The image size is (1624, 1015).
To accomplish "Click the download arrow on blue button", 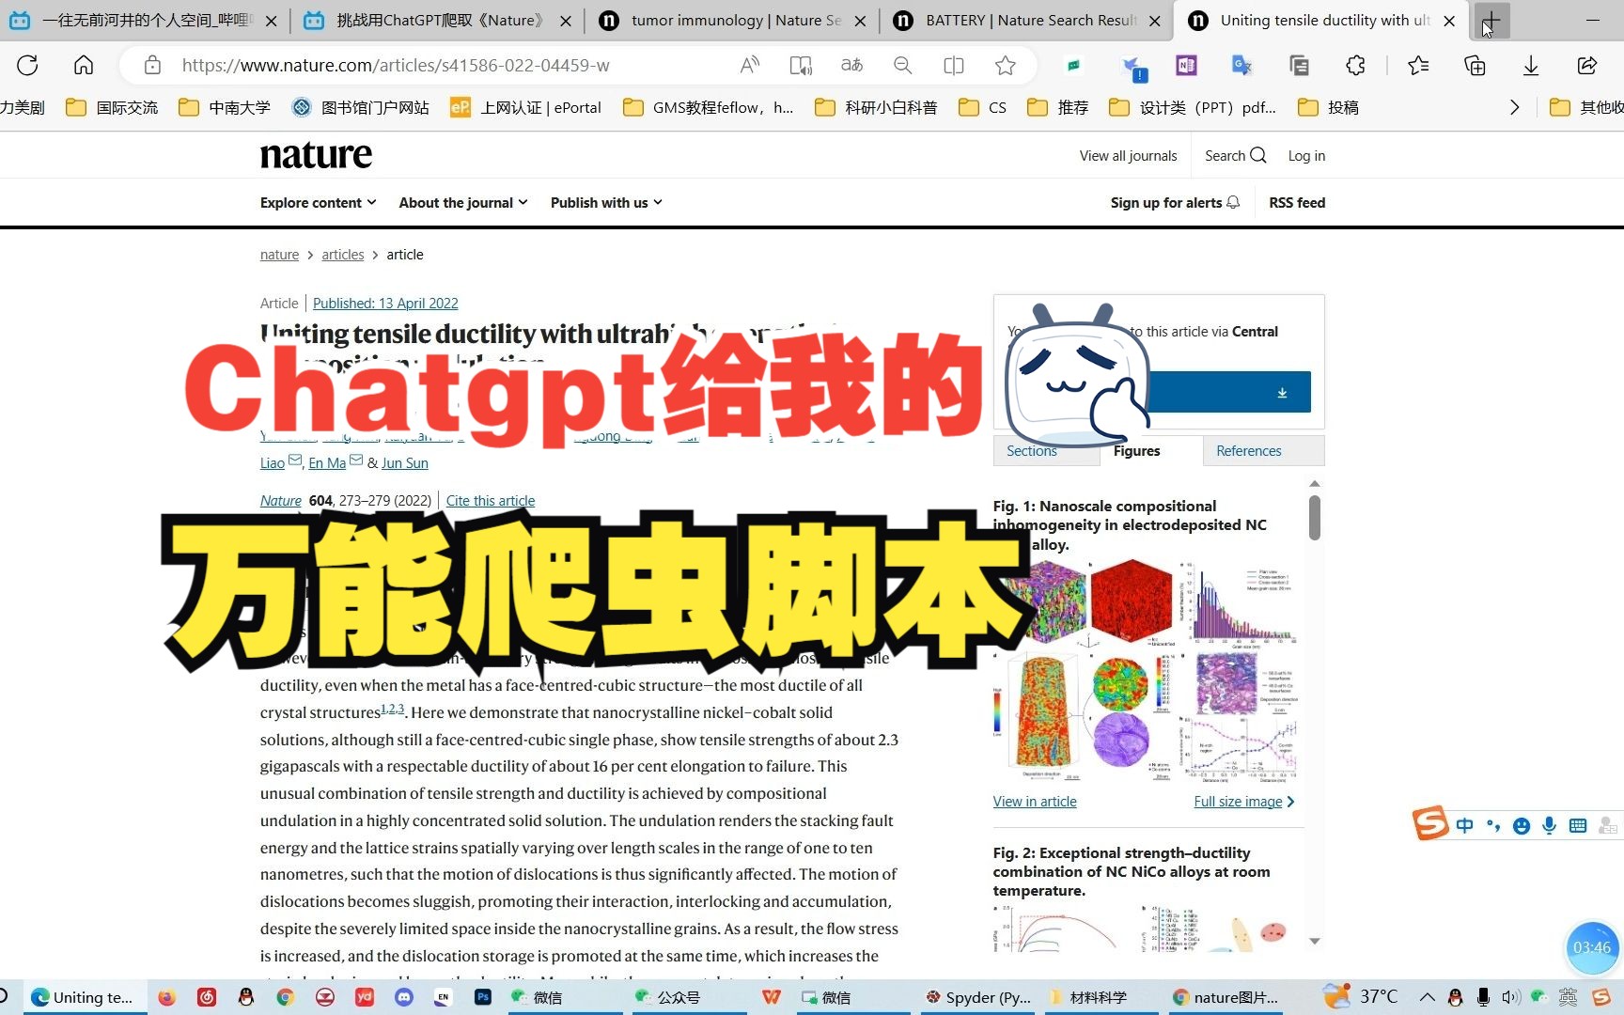I will (1282, 393).
